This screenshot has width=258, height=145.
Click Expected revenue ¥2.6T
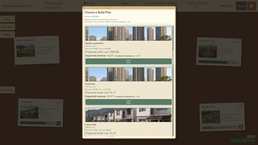click(99, 96)
